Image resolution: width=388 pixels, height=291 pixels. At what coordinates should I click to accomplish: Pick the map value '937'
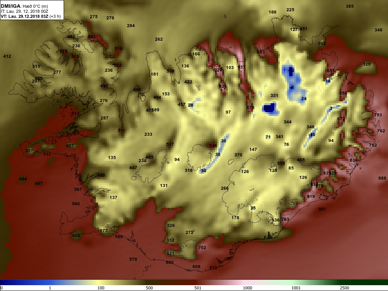point(241,67)
